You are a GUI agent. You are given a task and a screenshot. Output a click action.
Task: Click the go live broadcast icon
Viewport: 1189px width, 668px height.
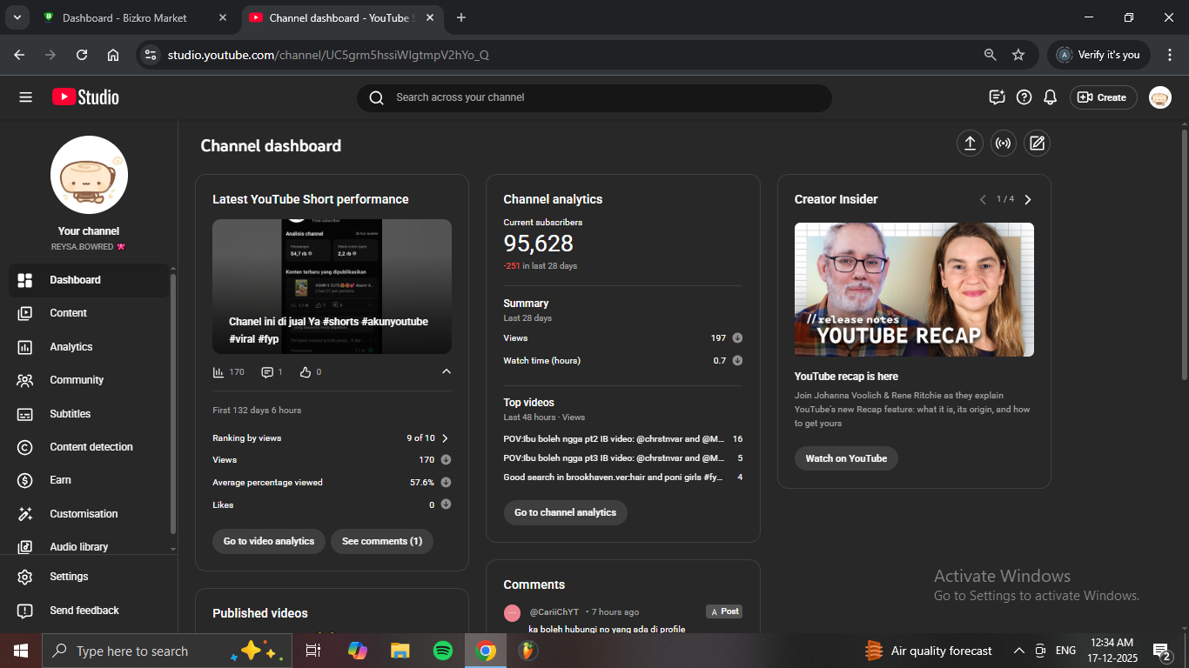pyautogui.click(x=1004, y=144)
